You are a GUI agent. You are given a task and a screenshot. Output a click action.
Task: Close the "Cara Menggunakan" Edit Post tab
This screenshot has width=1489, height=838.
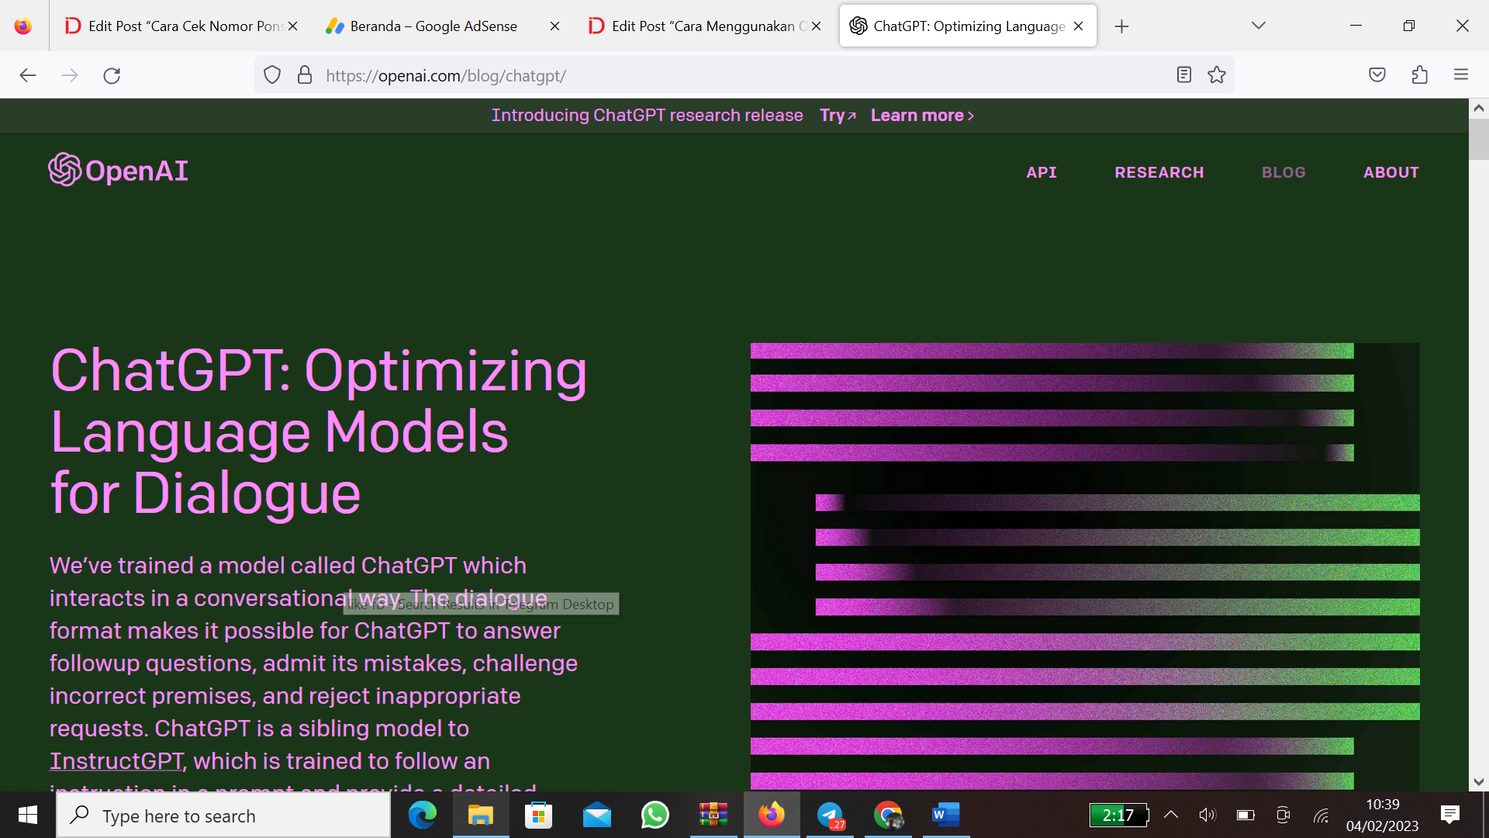pyautogui.click(x=816, y=26)
